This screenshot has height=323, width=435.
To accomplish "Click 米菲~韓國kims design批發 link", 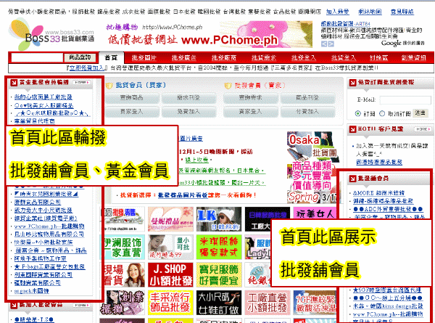I will point(388,306).
